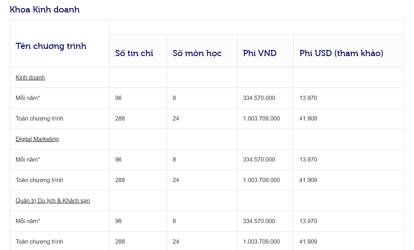Select 13.970 in Quản trị Du lịch yearly row

tap(308, 221)
